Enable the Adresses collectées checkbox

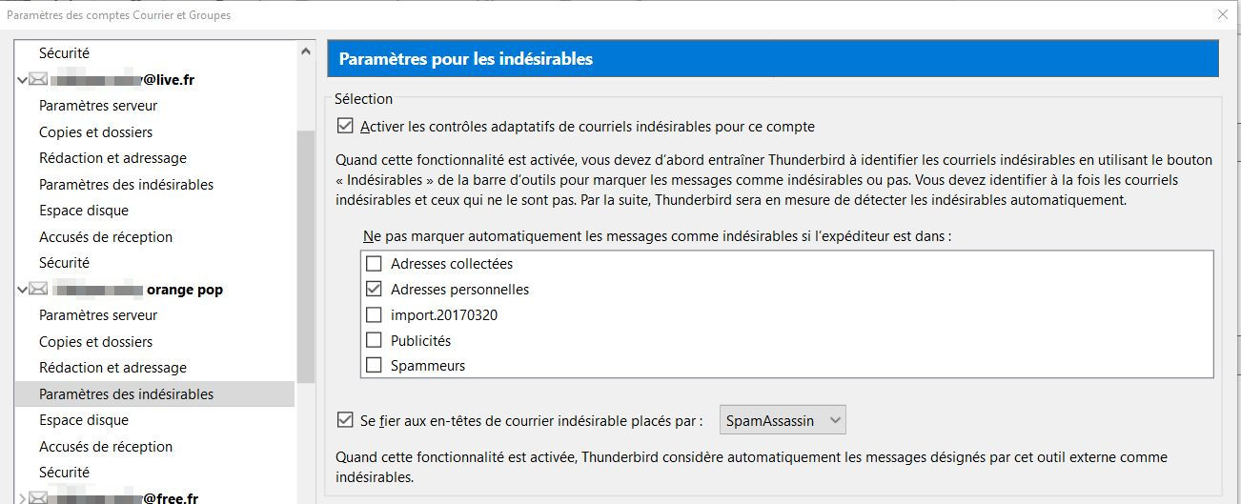pyautogui.click(x=374, y=264)
